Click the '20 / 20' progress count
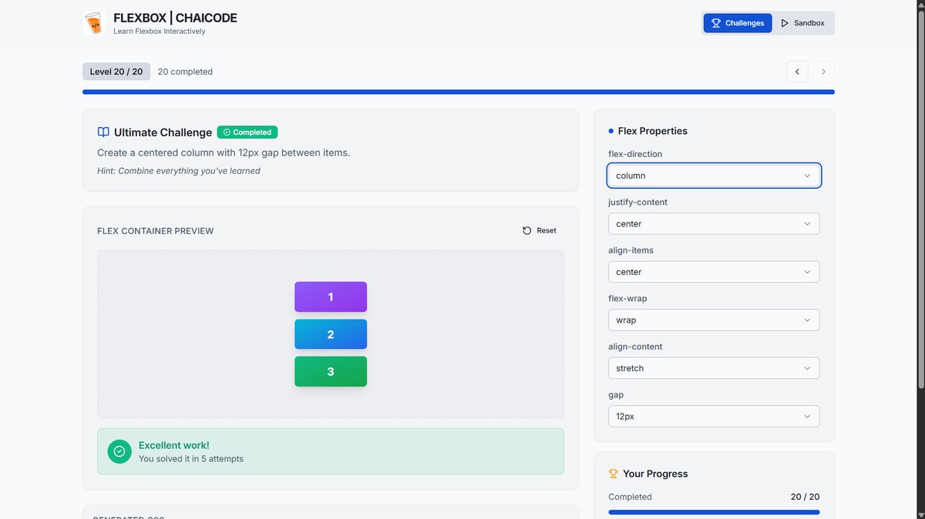This screenshot has width=925, height=519. [x=805, y=497]
